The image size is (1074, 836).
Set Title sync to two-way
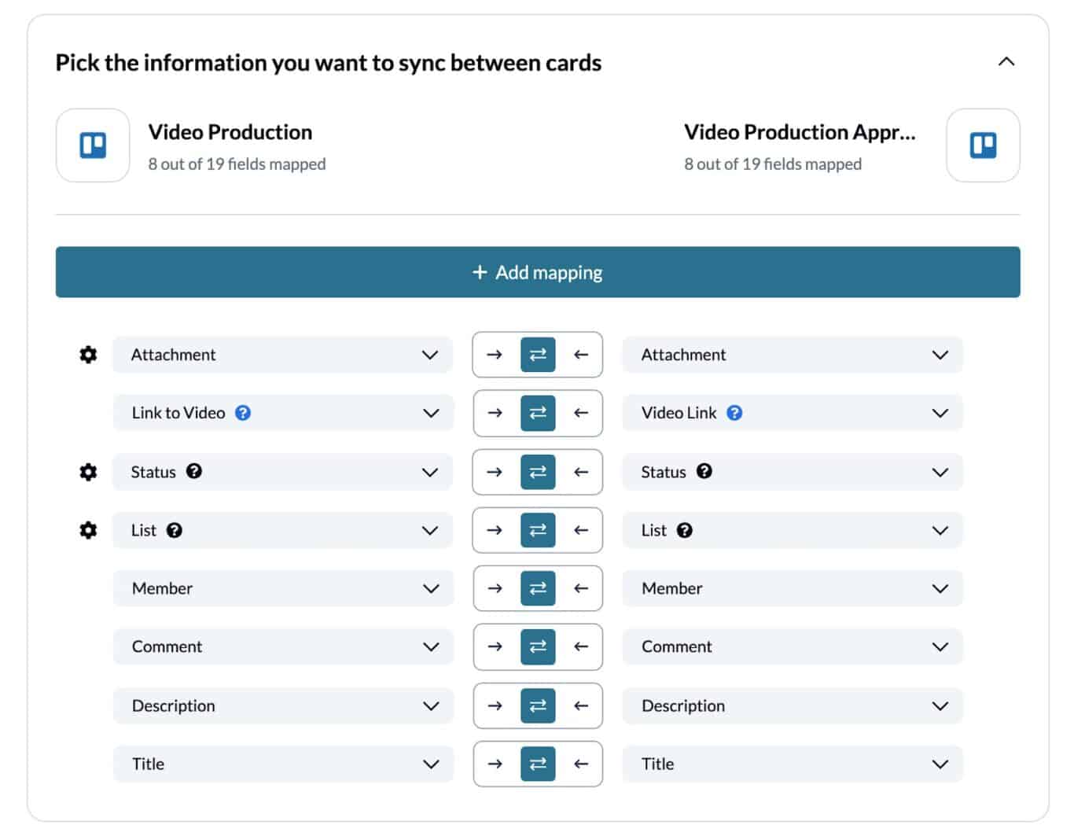pos(538,764)
